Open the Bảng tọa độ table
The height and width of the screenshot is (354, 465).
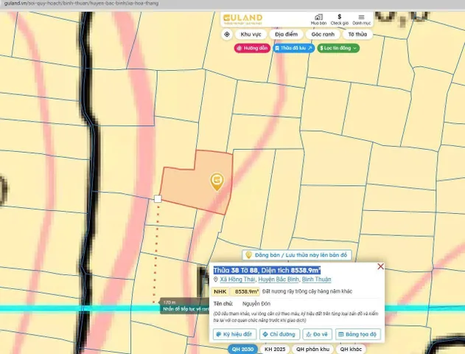coord(358,334)
